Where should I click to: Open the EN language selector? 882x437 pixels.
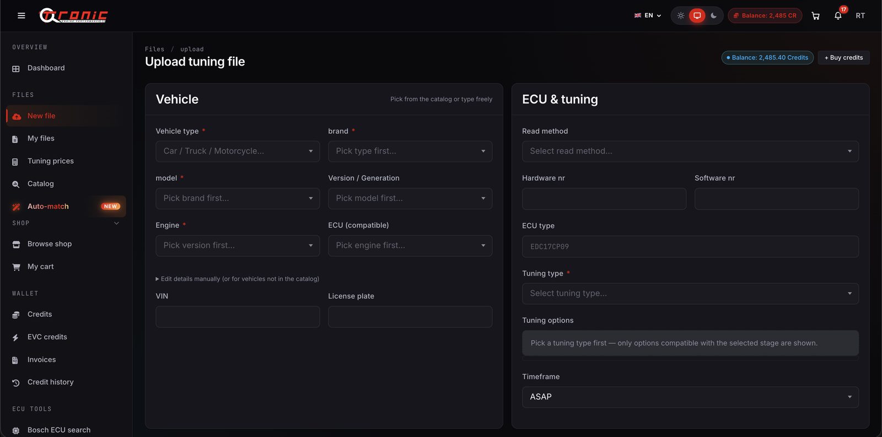648,15
